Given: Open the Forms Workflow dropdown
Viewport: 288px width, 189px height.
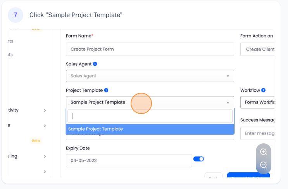Looking at the screenshot, I should [258, 102].
